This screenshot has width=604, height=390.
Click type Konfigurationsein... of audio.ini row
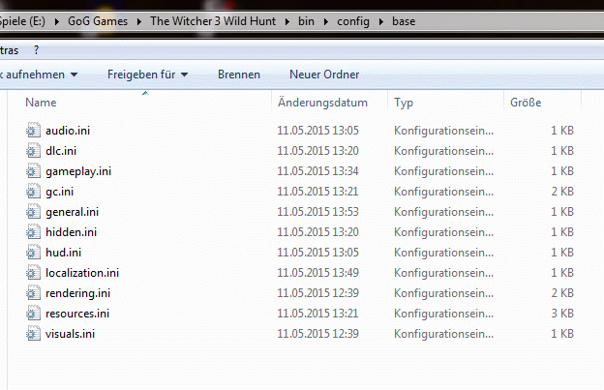click(443, 131)
